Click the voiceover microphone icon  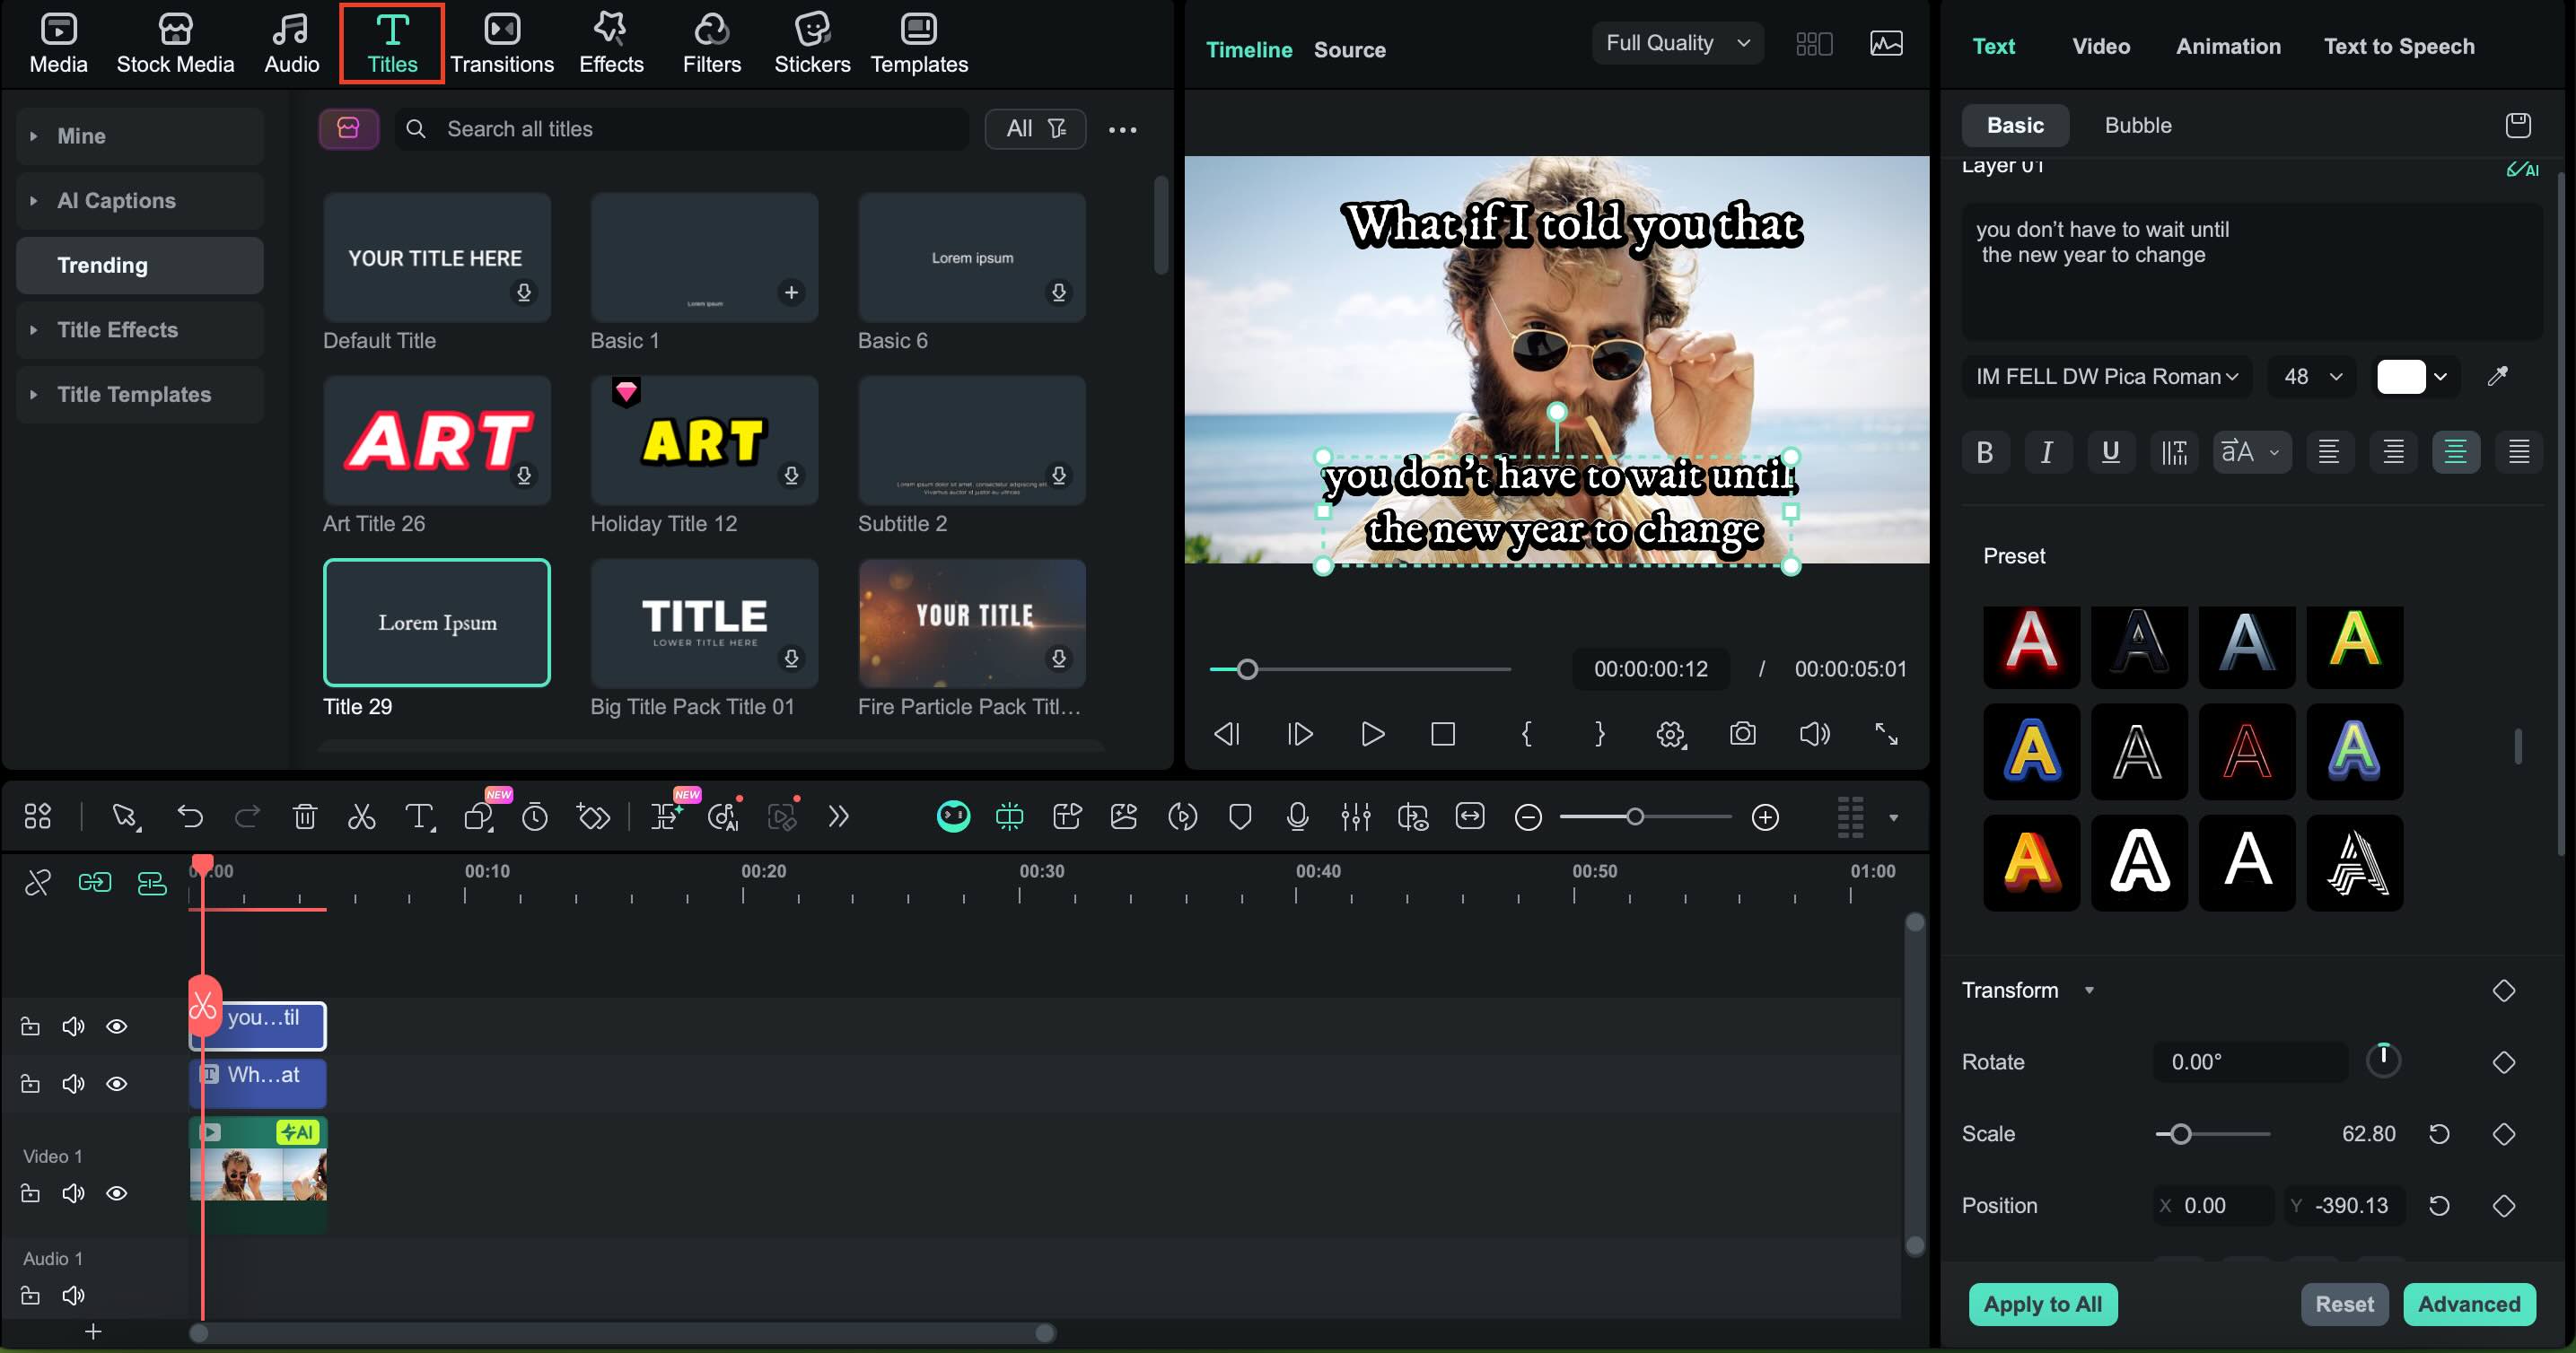click(x=1297, y=817)
